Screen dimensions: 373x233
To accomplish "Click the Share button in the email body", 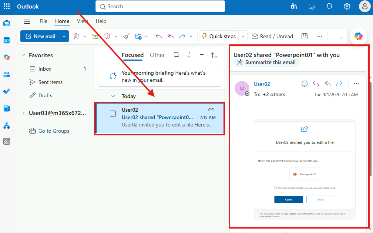I will pos(321,199).
